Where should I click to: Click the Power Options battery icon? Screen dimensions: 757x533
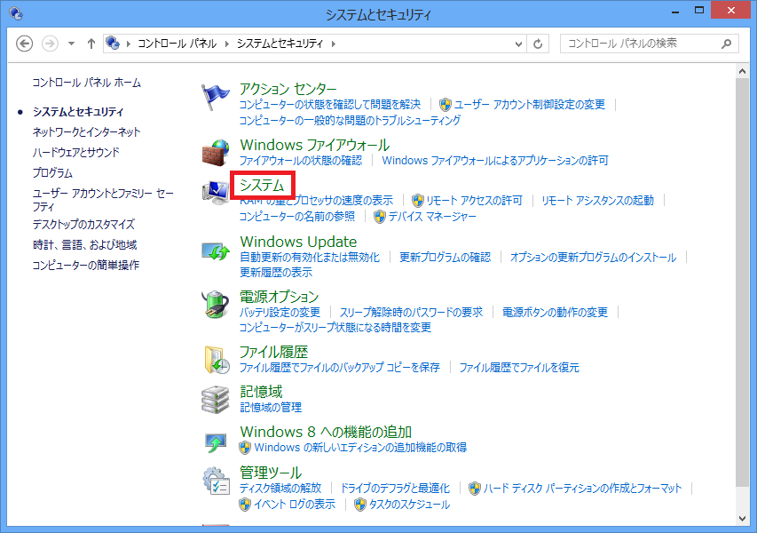tap(217, 305)
